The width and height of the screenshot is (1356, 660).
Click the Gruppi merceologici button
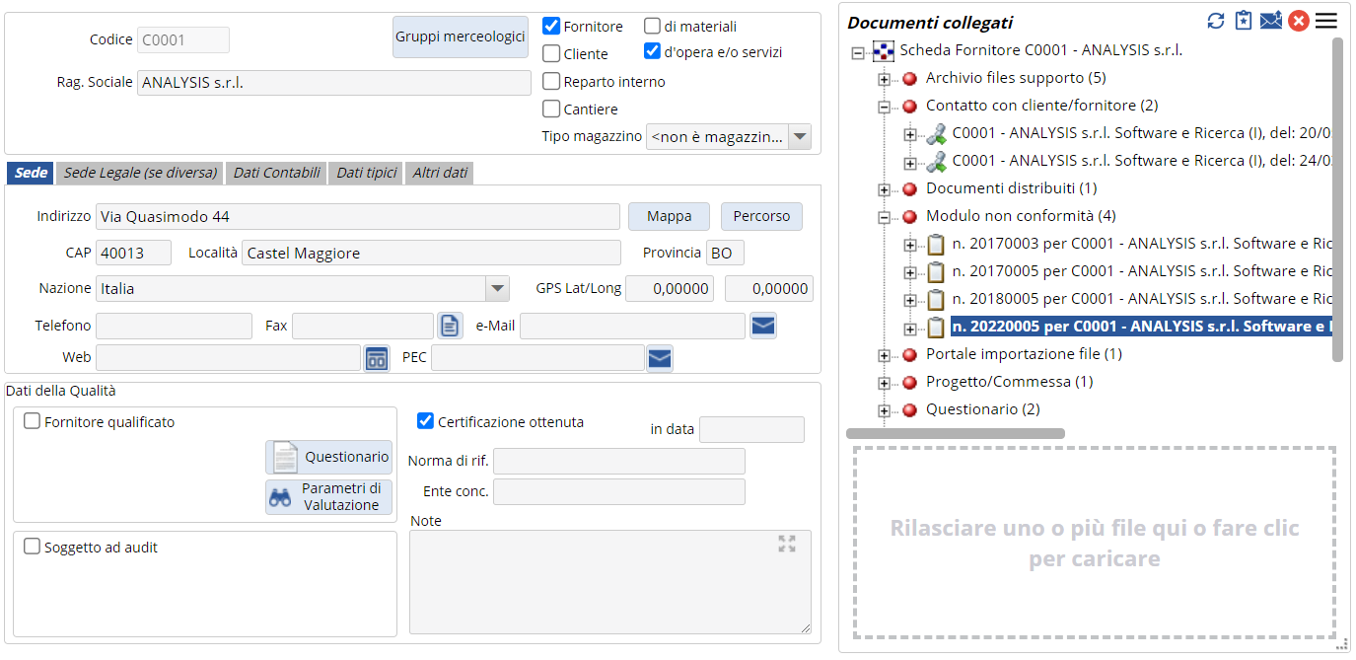click(x=461, y=37)
